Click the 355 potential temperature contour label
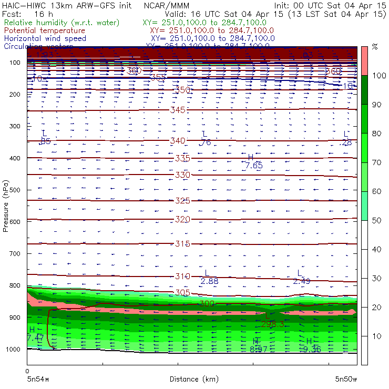Image resolution: width=389 pixels, height=389 pixels. tap(158, 77)
